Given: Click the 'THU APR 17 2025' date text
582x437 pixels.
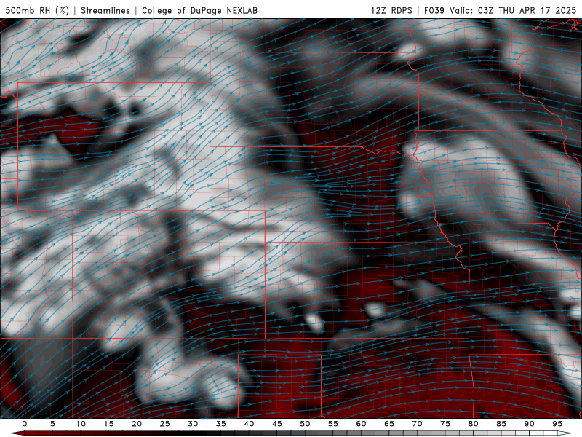Looking at the screenshot, I should pyautogui.click(x=537, y=10).
